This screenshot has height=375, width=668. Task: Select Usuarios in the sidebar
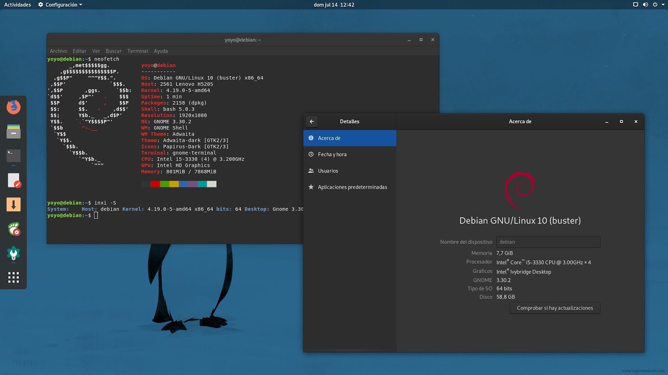click(x=350, y=171)
